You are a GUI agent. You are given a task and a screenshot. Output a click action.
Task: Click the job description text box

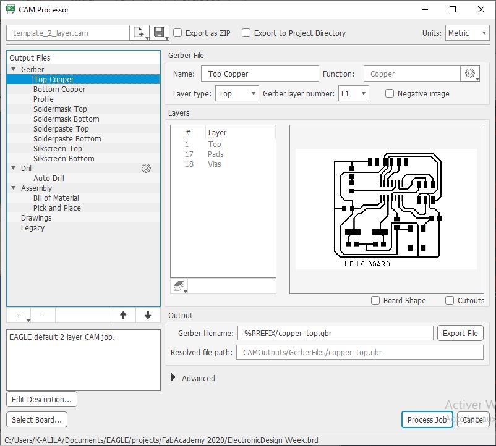tap(83, 360)
